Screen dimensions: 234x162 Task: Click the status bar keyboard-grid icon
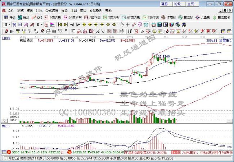click(4, 152)
